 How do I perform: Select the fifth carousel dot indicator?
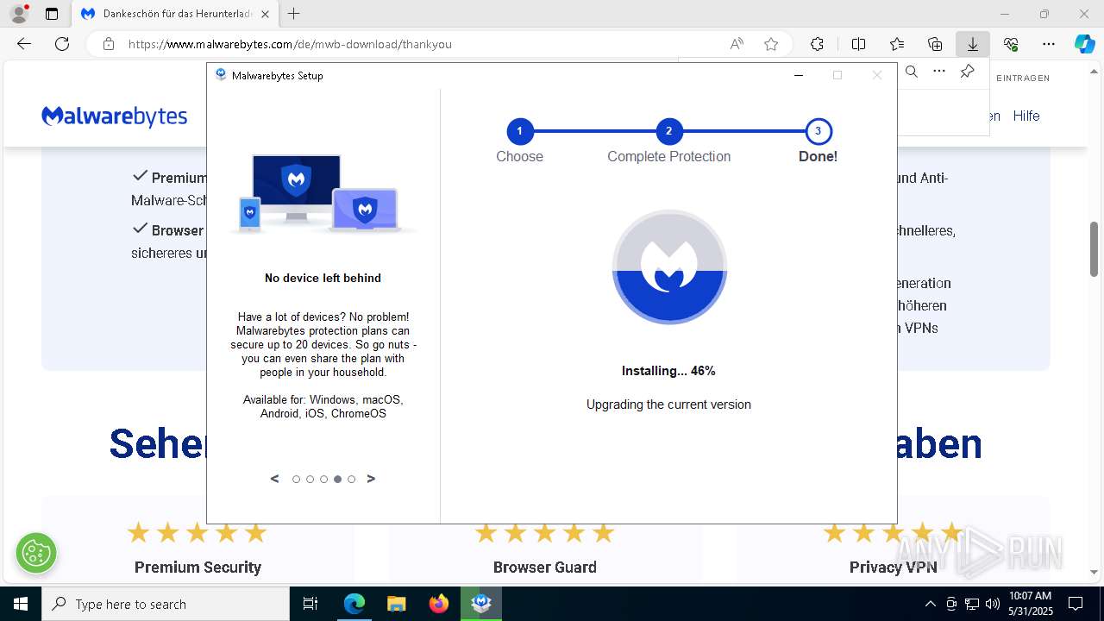[351, 480]
